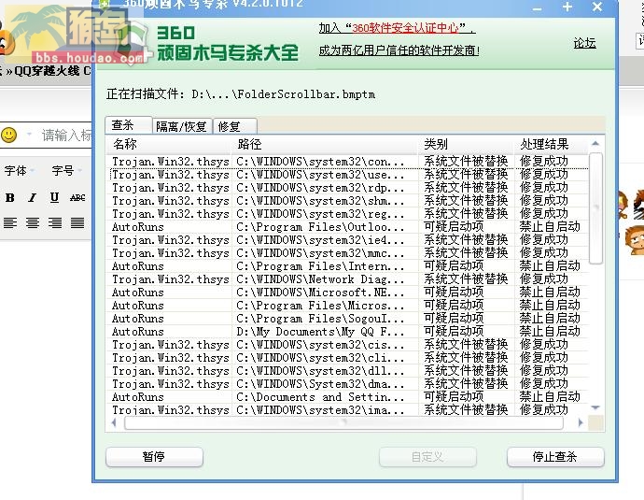Expand the arrow beside the smiley icon
Viewport: 644px width, 500px height.
[29, 134]
